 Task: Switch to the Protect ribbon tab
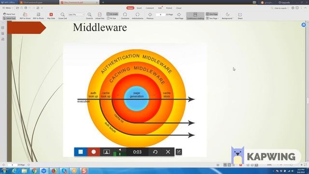[x=169, y=8]
